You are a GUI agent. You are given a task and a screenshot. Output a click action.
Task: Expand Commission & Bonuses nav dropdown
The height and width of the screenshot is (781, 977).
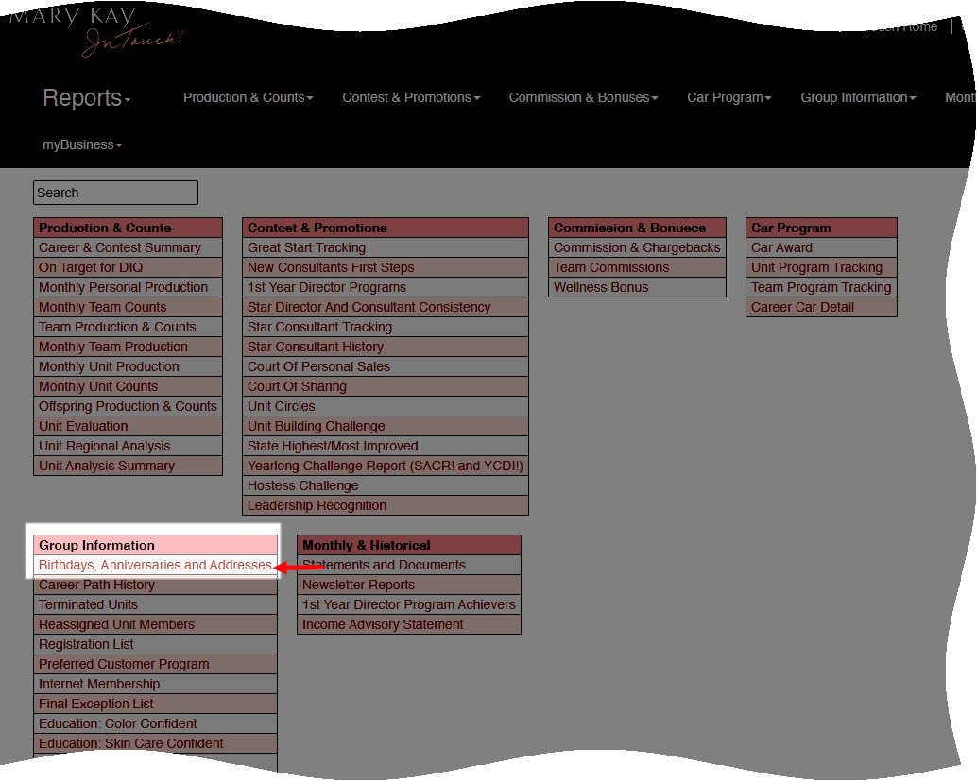pyautogui.click(x=583, y=98)
